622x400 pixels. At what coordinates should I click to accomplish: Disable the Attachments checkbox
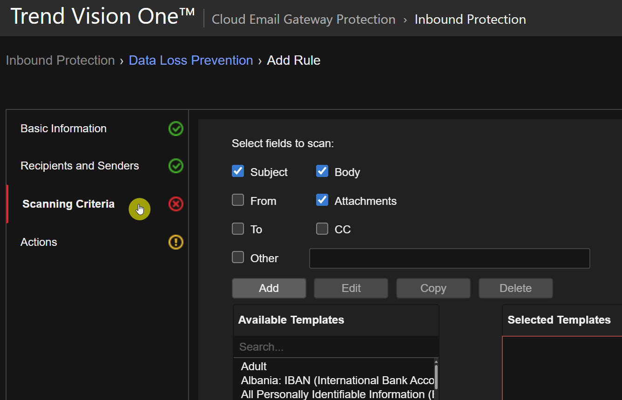coord(322,200)
